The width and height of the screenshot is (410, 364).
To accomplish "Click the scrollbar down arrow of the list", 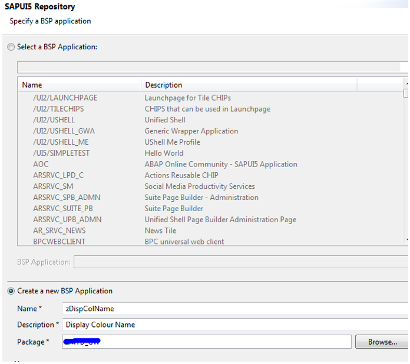I will (x=406, y=239).
